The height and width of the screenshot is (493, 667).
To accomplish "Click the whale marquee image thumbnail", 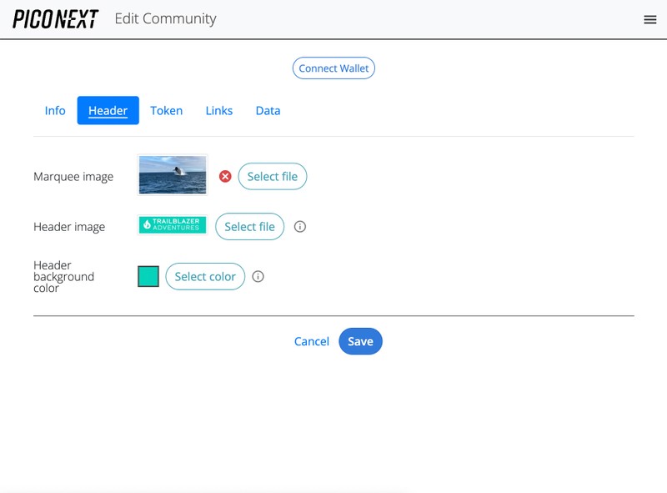I will (173, 175).
